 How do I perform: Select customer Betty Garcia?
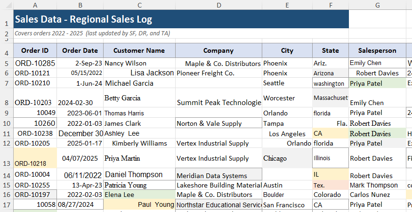point(139,98)
